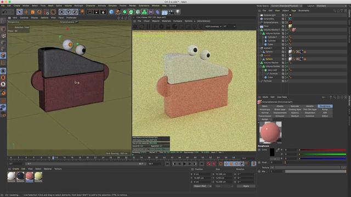Image resolution: width=351 pixels, height=197 pixels.
Task: Click the camera icon in top toolbar
Action: [171, 12]
